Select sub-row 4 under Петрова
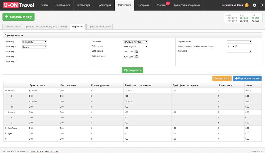 [132, 117]
